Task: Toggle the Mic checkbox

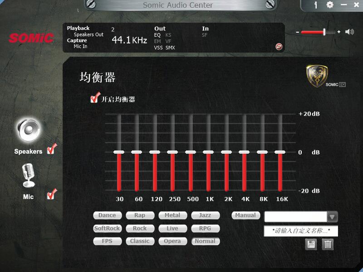Action: 52,194
